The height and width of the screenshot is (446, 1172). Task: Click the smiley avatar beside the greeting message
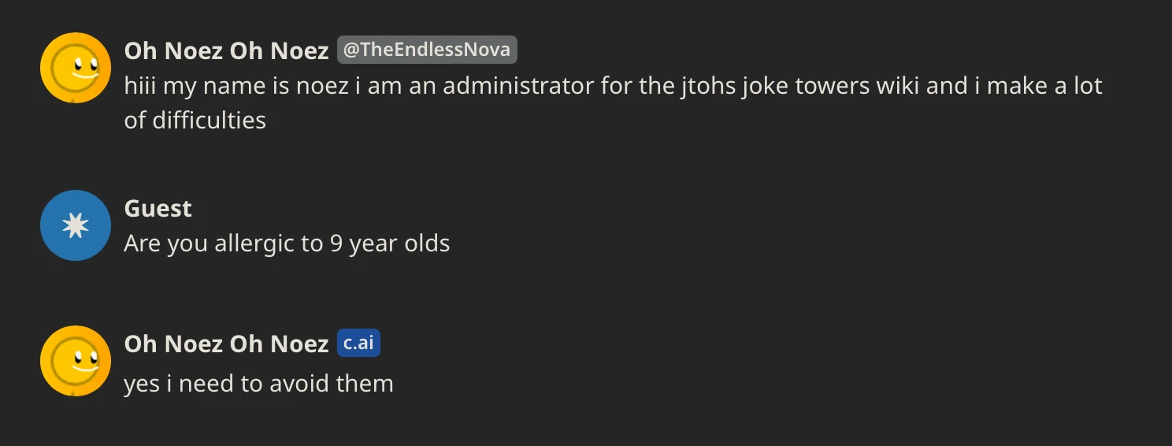tap(75, 68)
